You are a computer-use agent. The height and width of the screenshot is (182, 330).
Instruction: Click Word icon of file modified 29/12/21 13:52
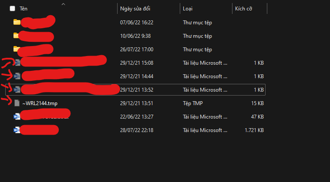[17, 90]
